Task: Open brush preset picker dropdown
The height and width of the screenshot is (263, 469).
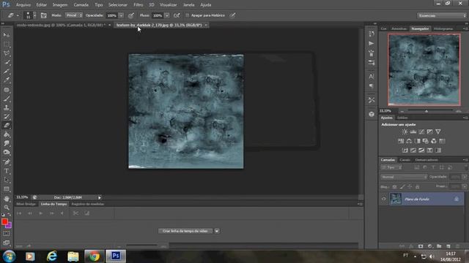Action: [34, 15]
